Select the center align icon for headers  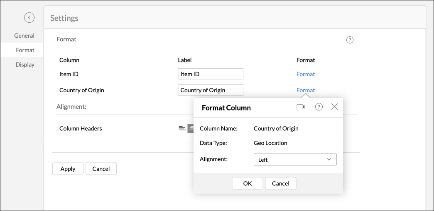[x=191, y=128]
